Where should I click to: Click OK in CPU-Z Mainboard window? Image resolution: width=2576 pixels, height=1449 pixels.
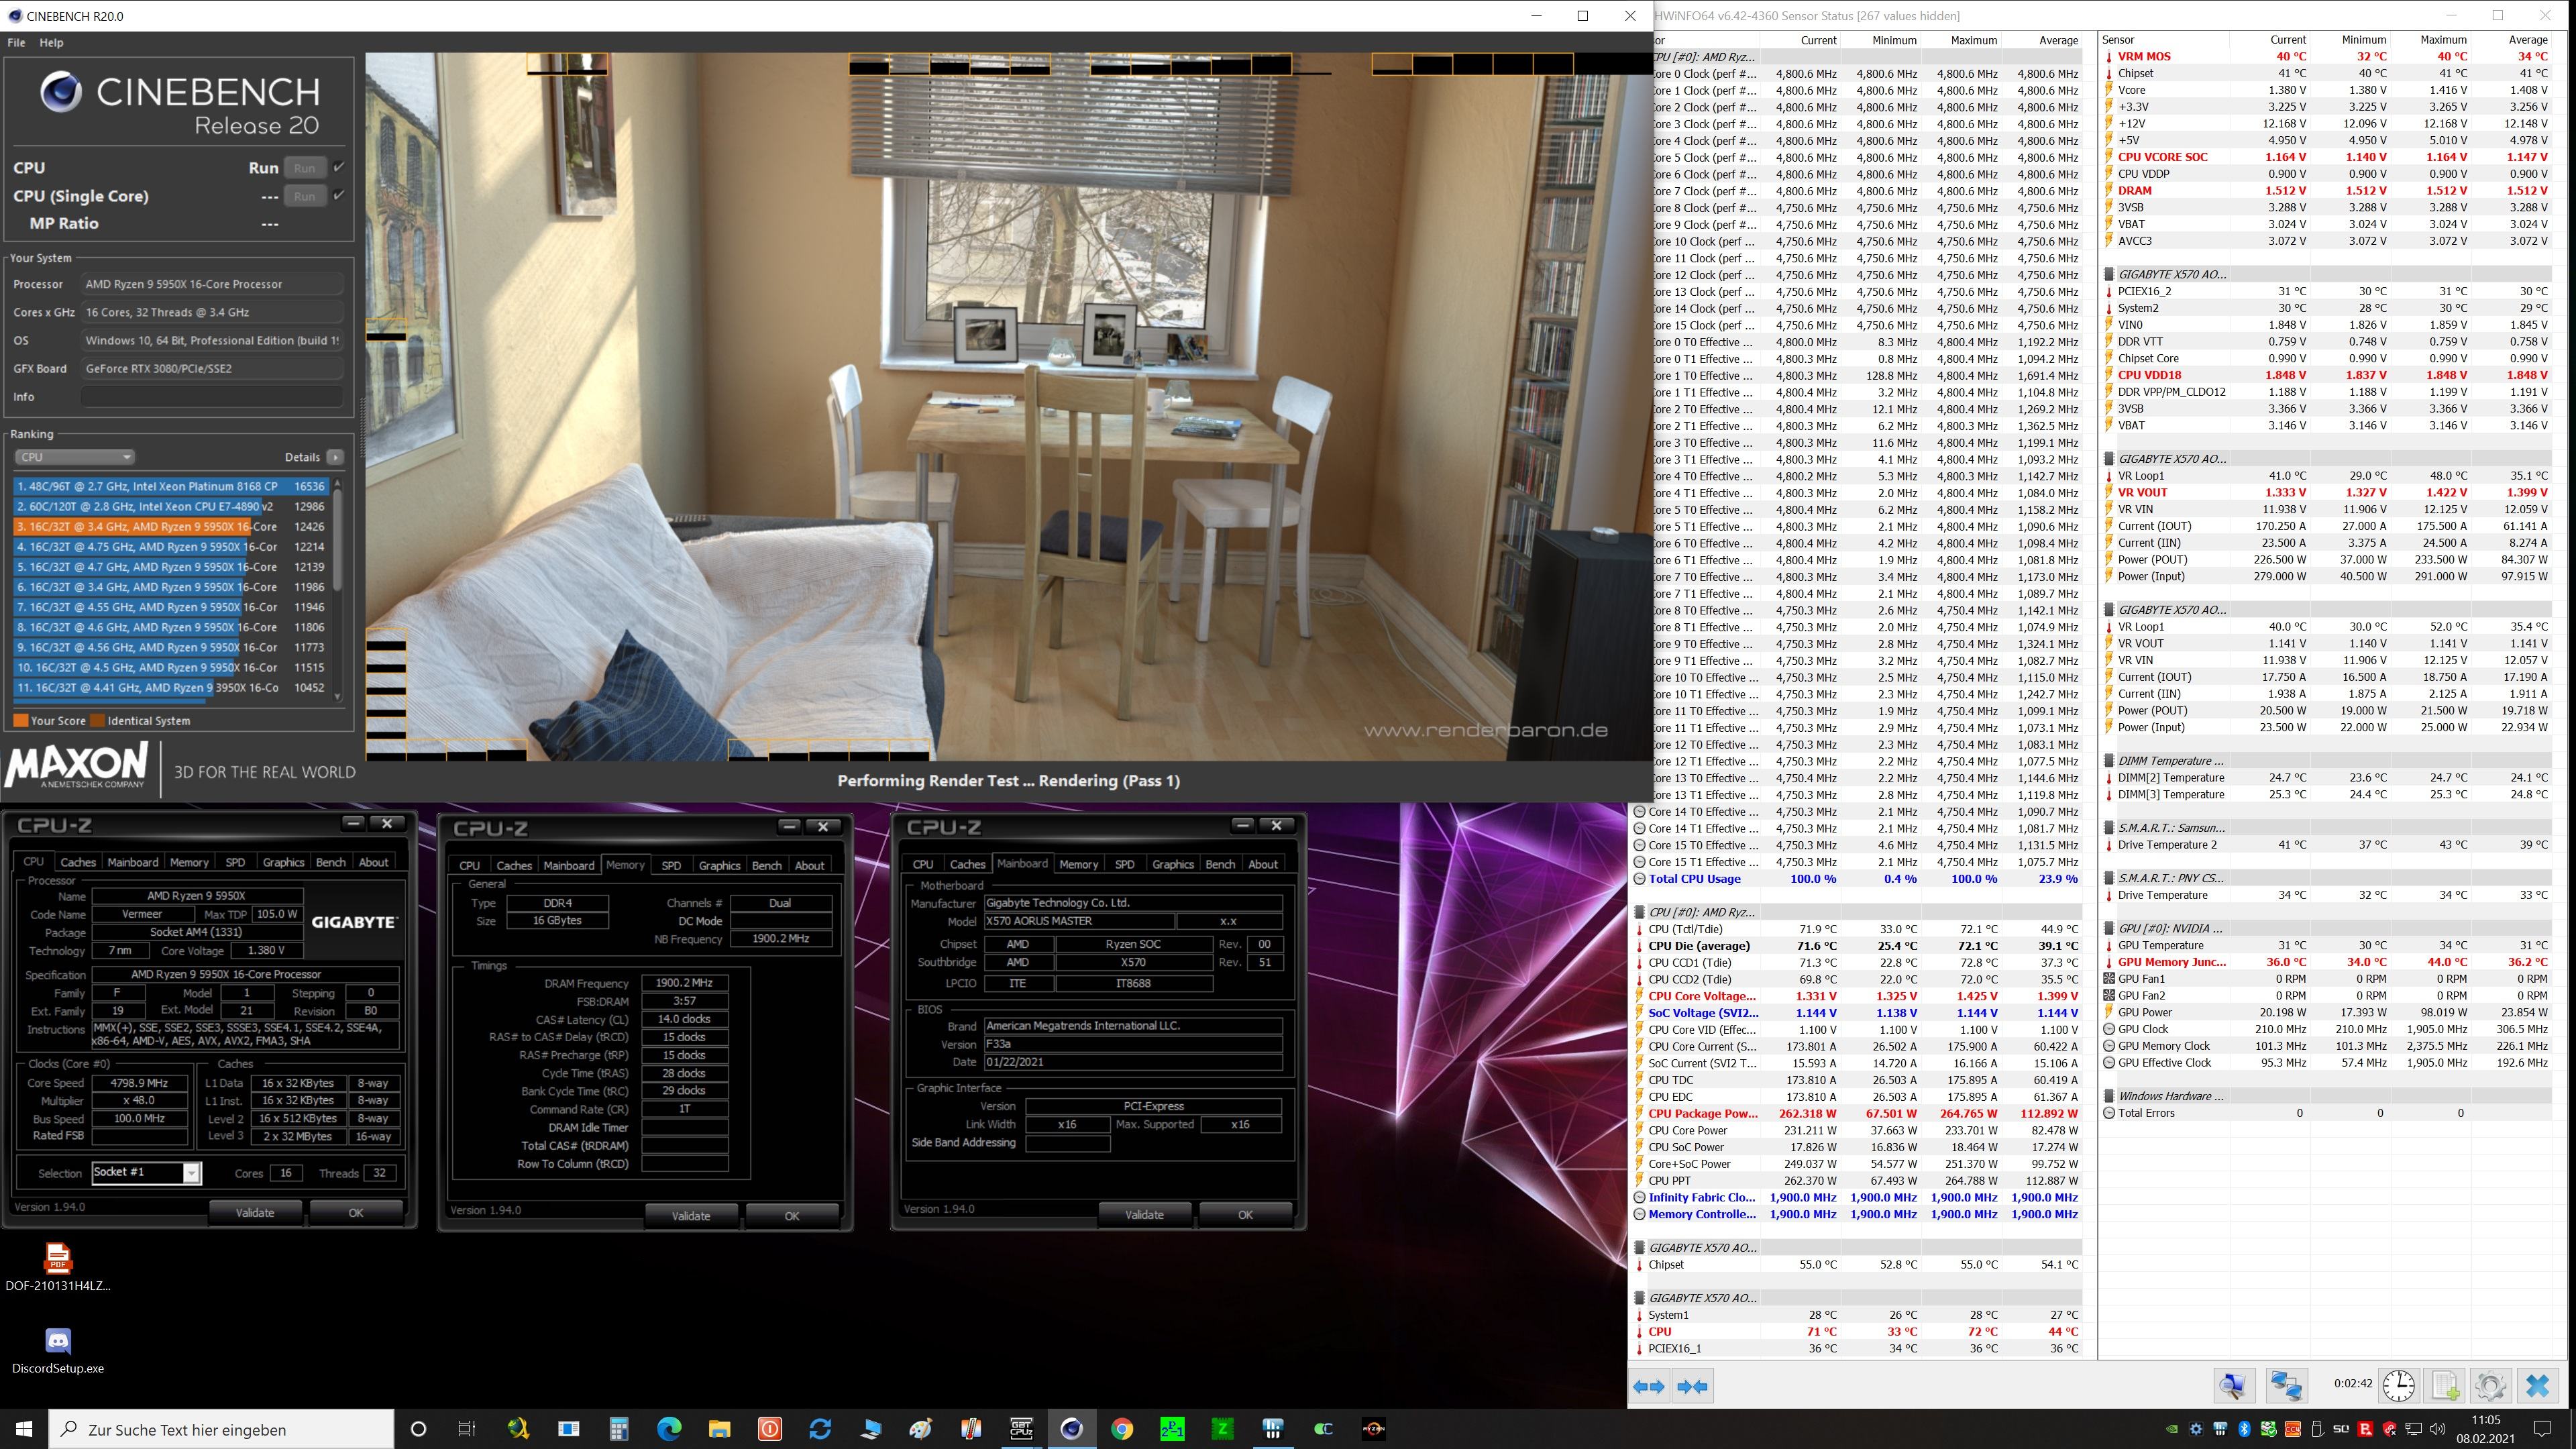click(1245, 1215)
